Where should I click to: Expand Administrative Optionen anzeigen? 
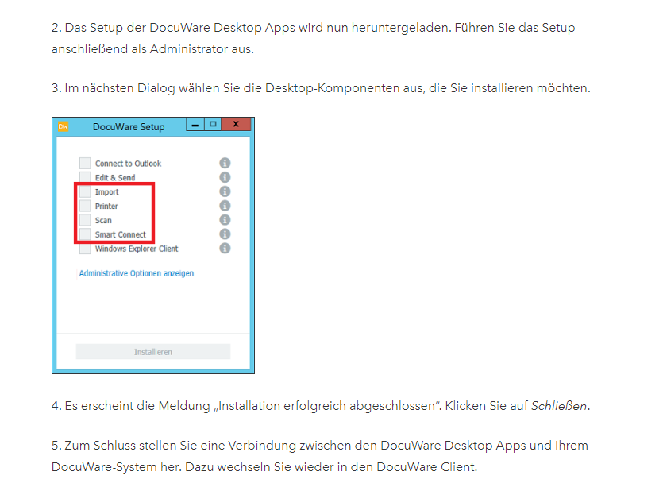[136, 273]
